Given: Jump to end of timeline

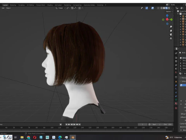Looking at the screenshot, I should pyautogui.click(x=79, y=124).
